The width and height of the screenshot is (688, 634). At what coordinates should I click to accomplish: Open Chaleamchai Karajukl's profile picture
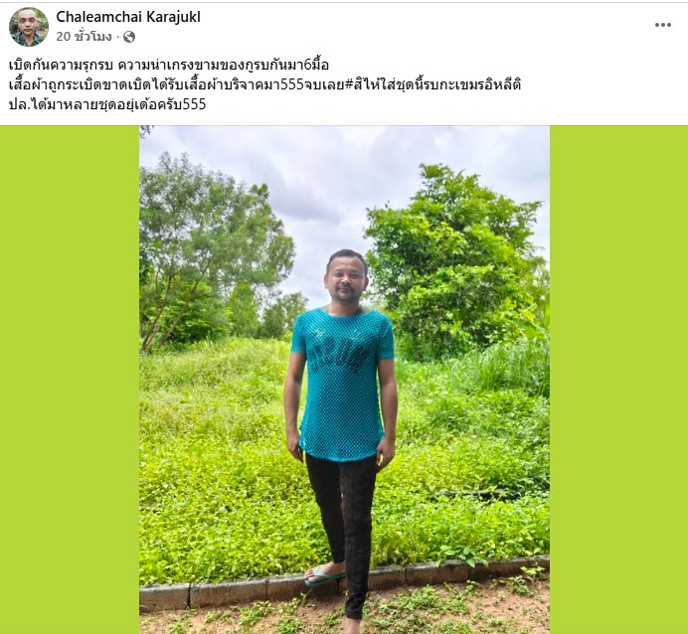[29, 27]
